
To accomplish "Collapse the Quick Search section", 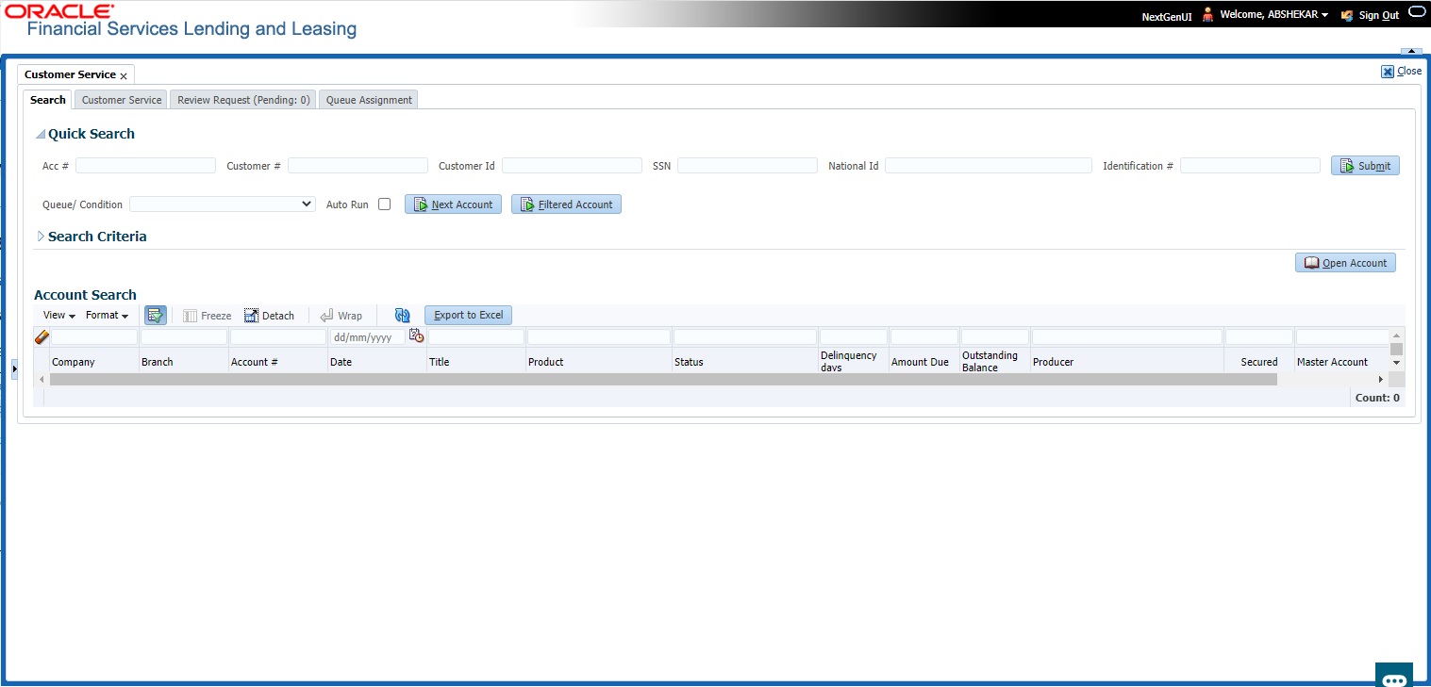I will click(41, 135).
